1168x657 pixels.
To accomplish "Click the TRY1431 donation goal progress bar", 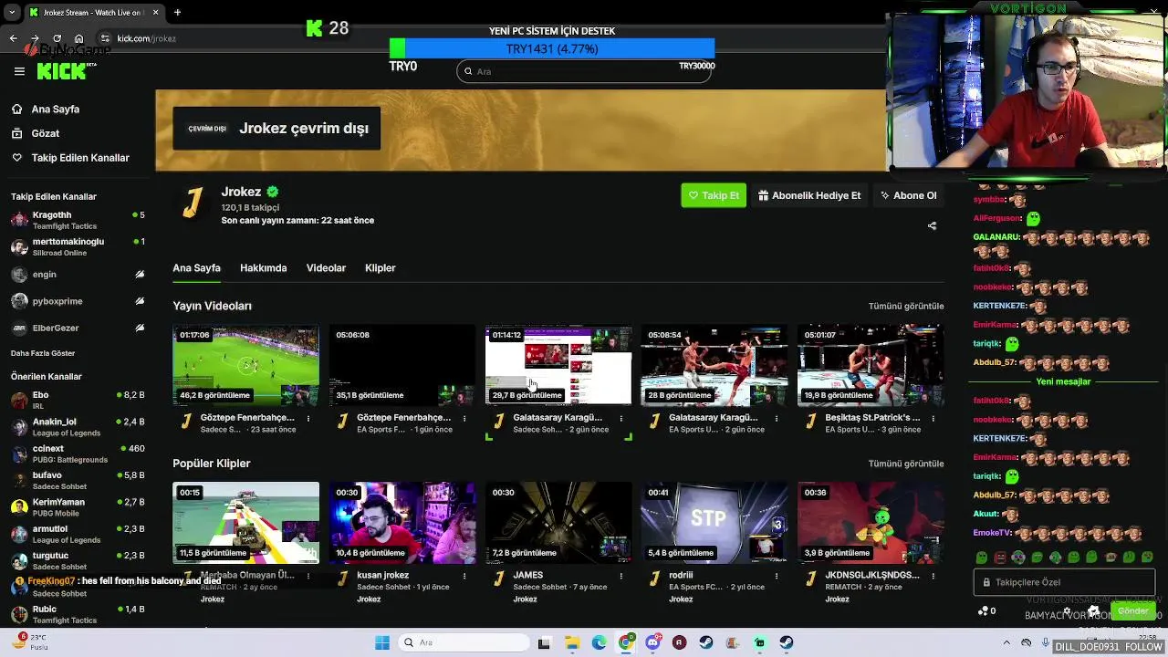I will 552,48.
